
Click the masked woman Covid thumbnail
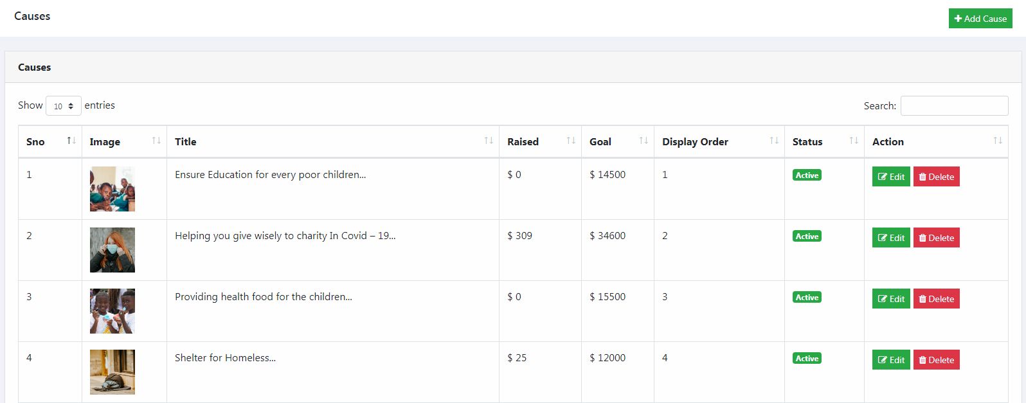point(113,250)
